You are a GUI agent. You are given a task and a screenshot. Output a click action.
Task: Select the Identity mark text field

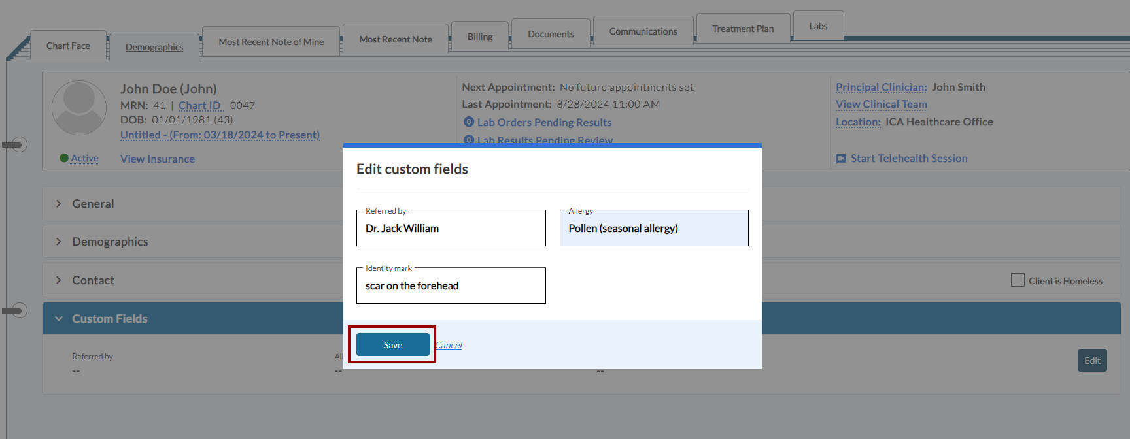click(x=451, y=285)
